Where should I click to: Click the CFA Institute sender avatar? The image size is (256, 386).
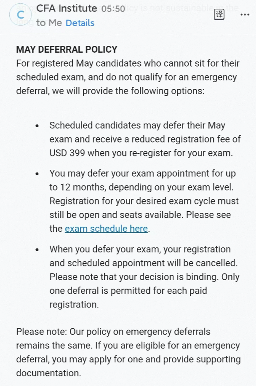[20, 15]
